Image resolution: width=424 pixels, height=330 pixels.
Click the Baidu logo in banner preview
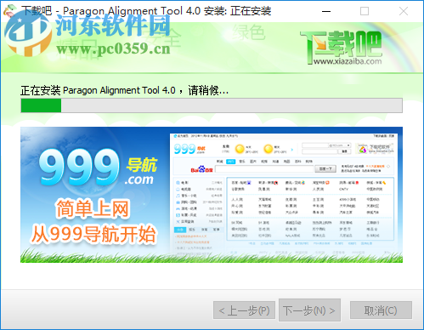tap(201, 169)
